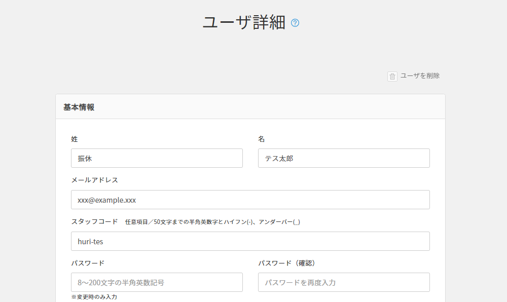
Task: Click the 姓 field label
Action: click(x=75, y=139)
